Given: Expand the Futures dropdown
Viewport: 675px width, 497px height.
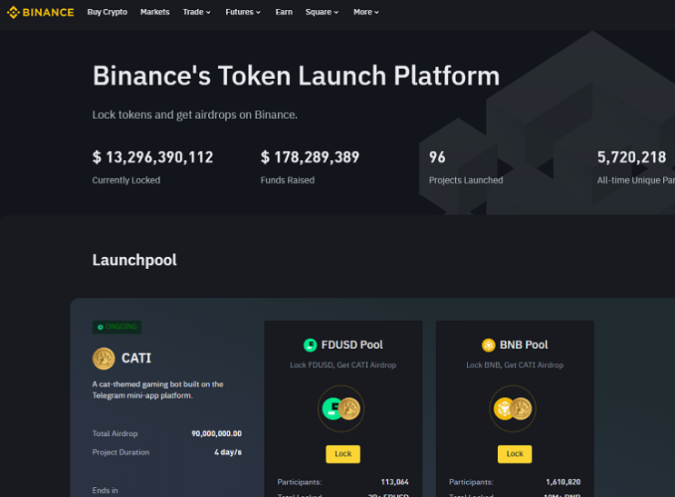Looking at the screenshot, I should pyautogui.click(x=243, y=12).
